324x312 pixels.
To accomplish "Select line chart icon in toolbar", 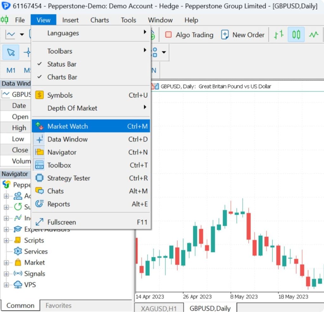I will (x=314, y=35).
